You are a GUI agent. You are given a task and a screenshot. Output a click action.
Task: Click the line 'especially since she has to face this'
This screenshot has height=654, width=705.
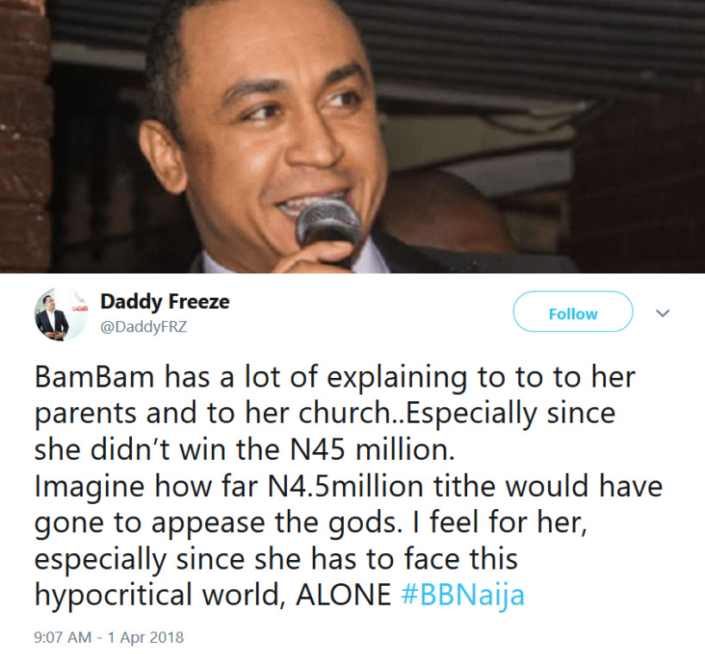click(x=276, y=558)
